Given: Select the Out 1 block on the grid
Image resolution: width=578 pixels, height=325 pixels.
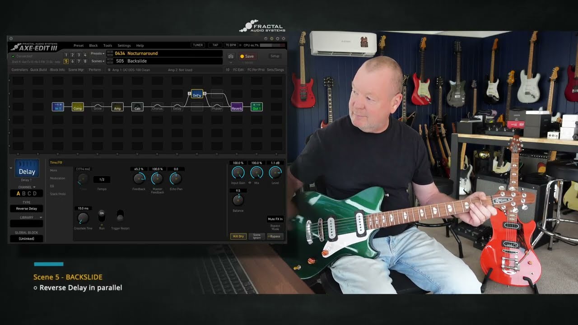Looking at the screenshot, I should point(256,107).
